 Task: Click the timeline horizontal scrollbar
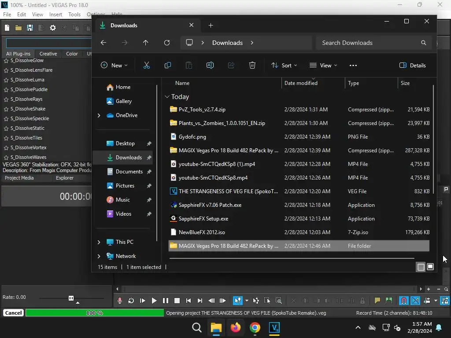tap(269, 289)
